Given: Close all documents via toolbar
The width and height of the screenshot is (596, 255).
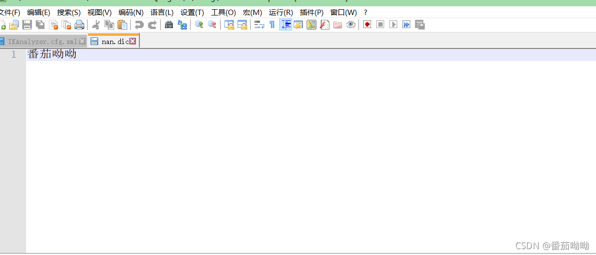Looking at the screenshot, I should click(66, 25).
